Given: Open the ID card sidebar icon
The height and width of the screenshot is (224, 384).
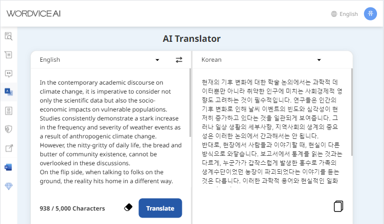Looking at the screenshot, I should (x=8, y=111).
